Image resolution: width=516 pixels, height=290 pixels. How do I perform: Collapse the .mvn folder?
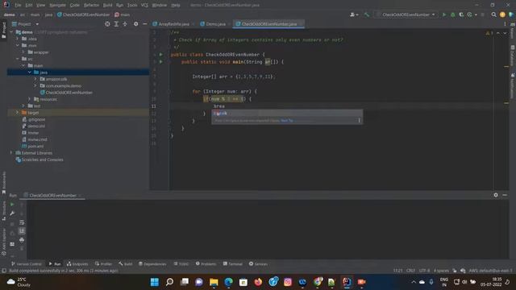(x=18, y=45)
